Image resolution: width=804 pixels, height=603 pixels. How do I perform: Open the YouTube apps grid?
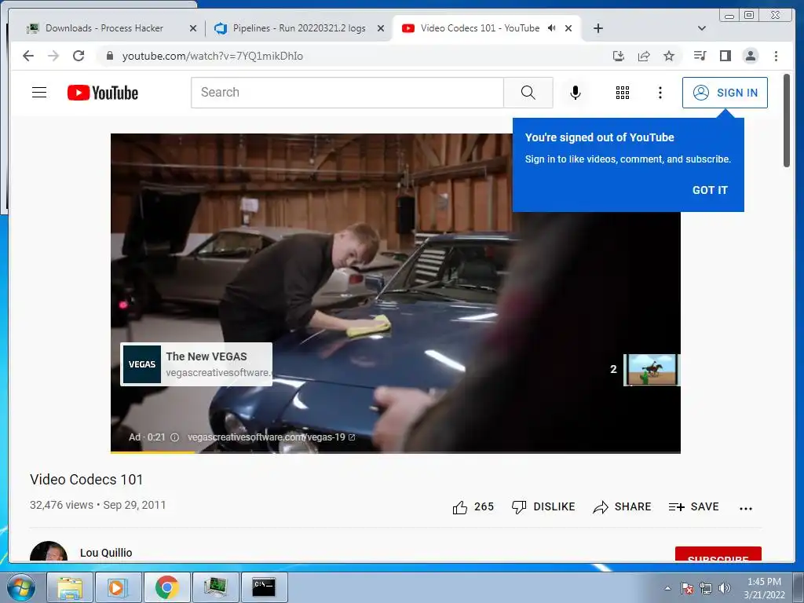click(x=622, y=93)
